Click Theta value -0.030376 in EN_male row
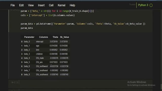The width and height of the screenshot is (162, 91). tap(54, 58)
